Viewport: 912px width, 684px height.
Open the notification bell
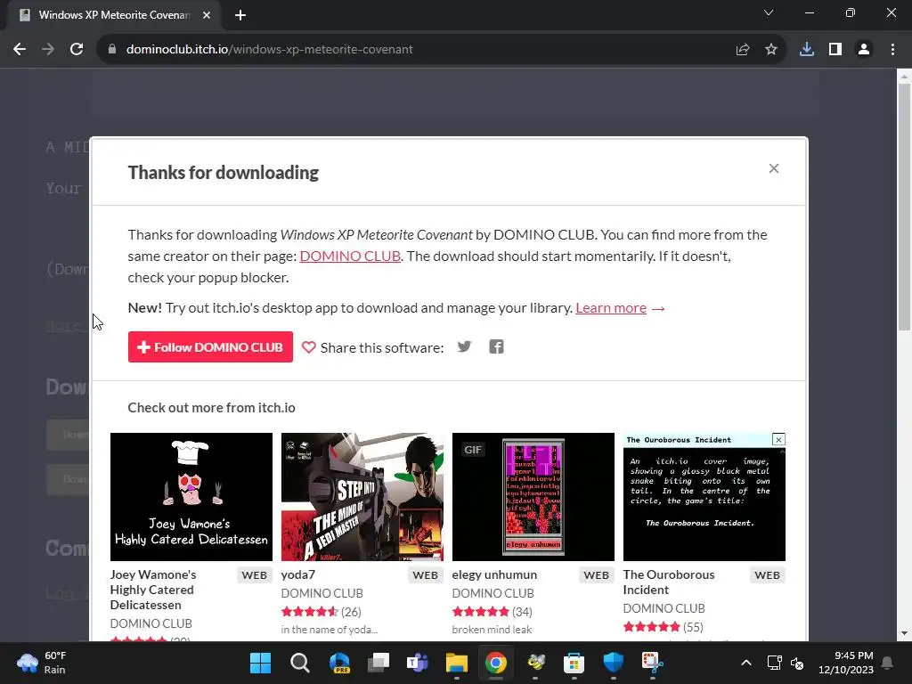[x=888, y=663]
